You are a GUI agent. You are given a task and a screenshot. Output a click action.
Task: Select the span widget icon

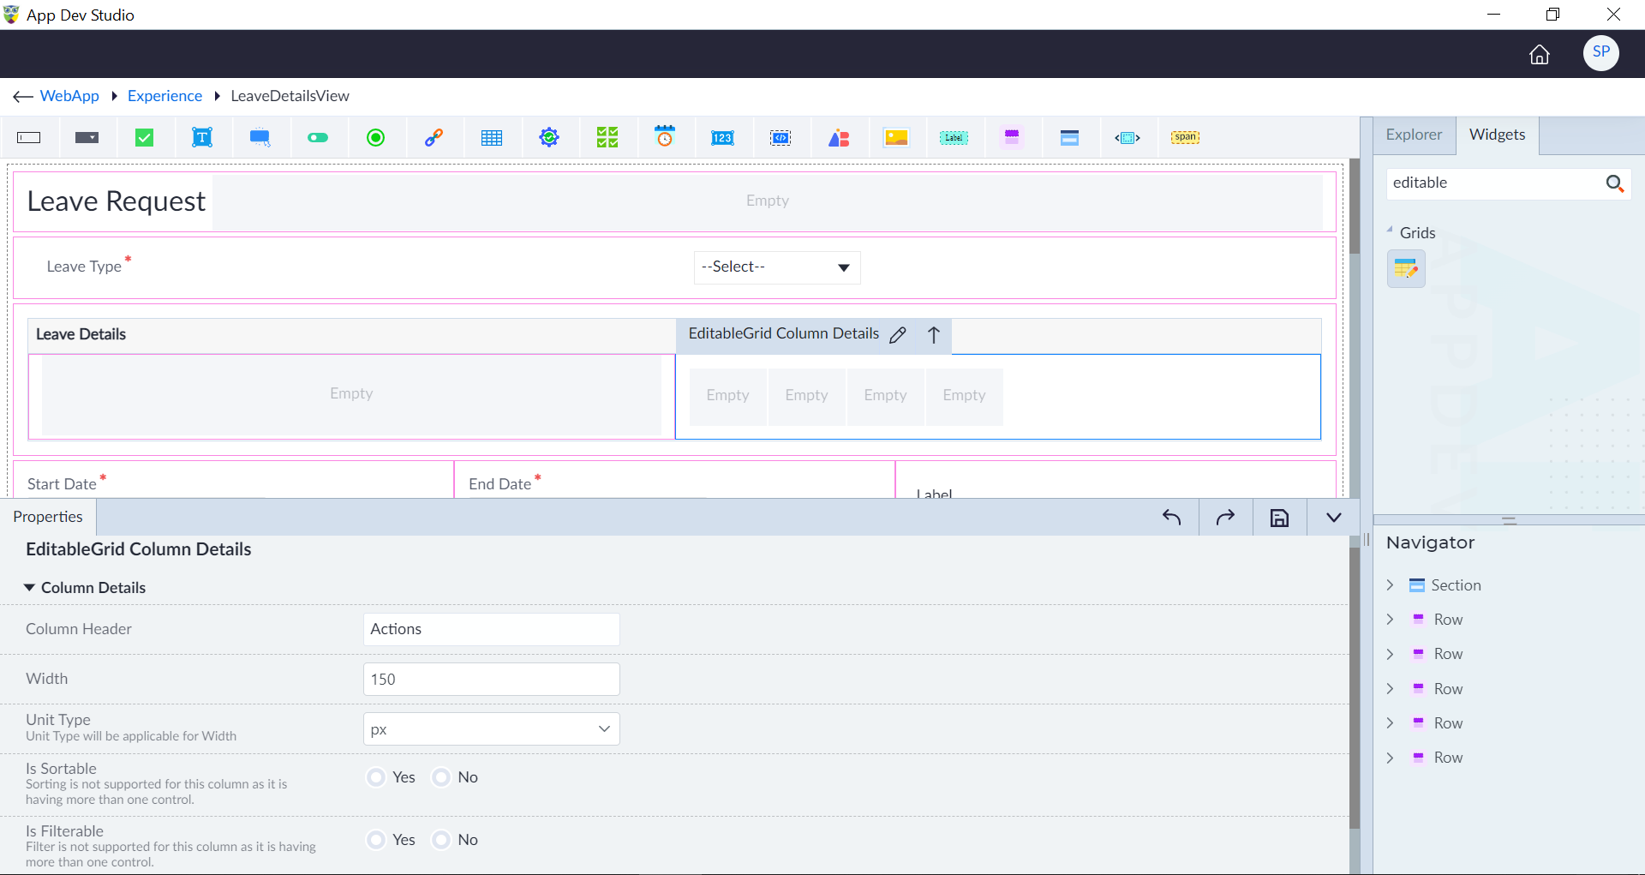pos(1185,137)
